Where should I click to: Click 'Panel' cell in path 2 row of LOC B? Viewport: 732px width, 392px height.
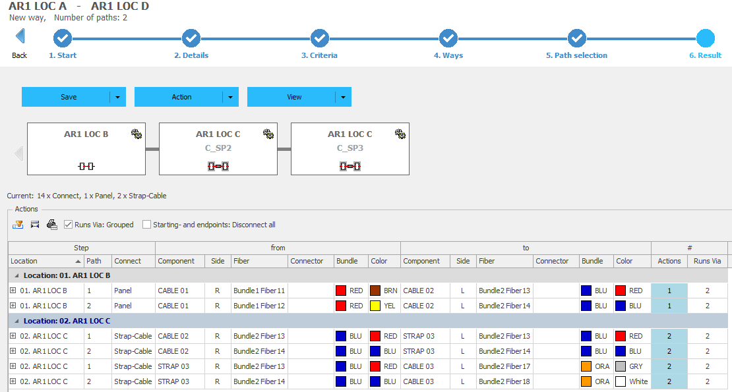pos(133,306)
